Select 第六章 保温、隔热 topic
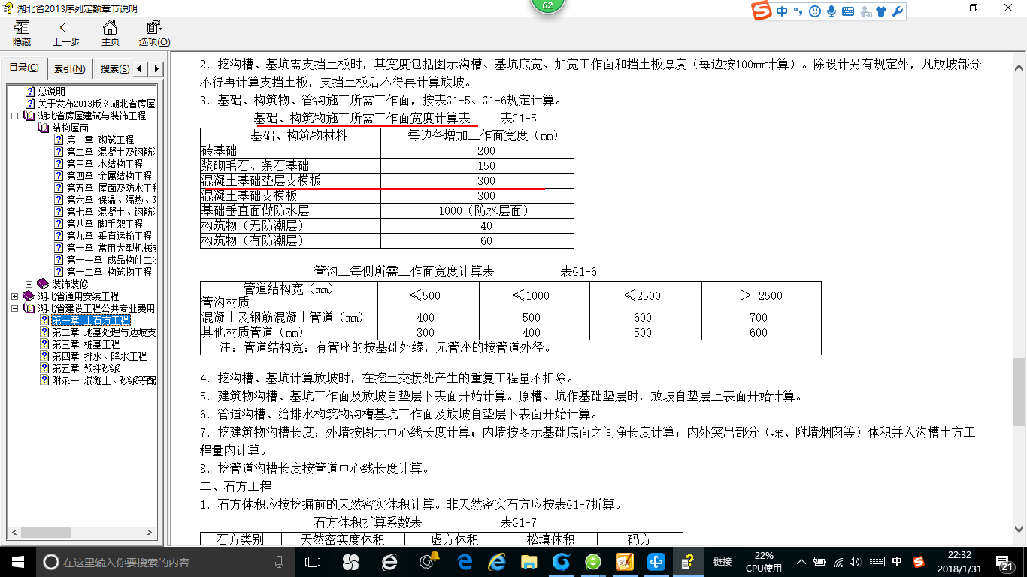 [x=111, y=200]
